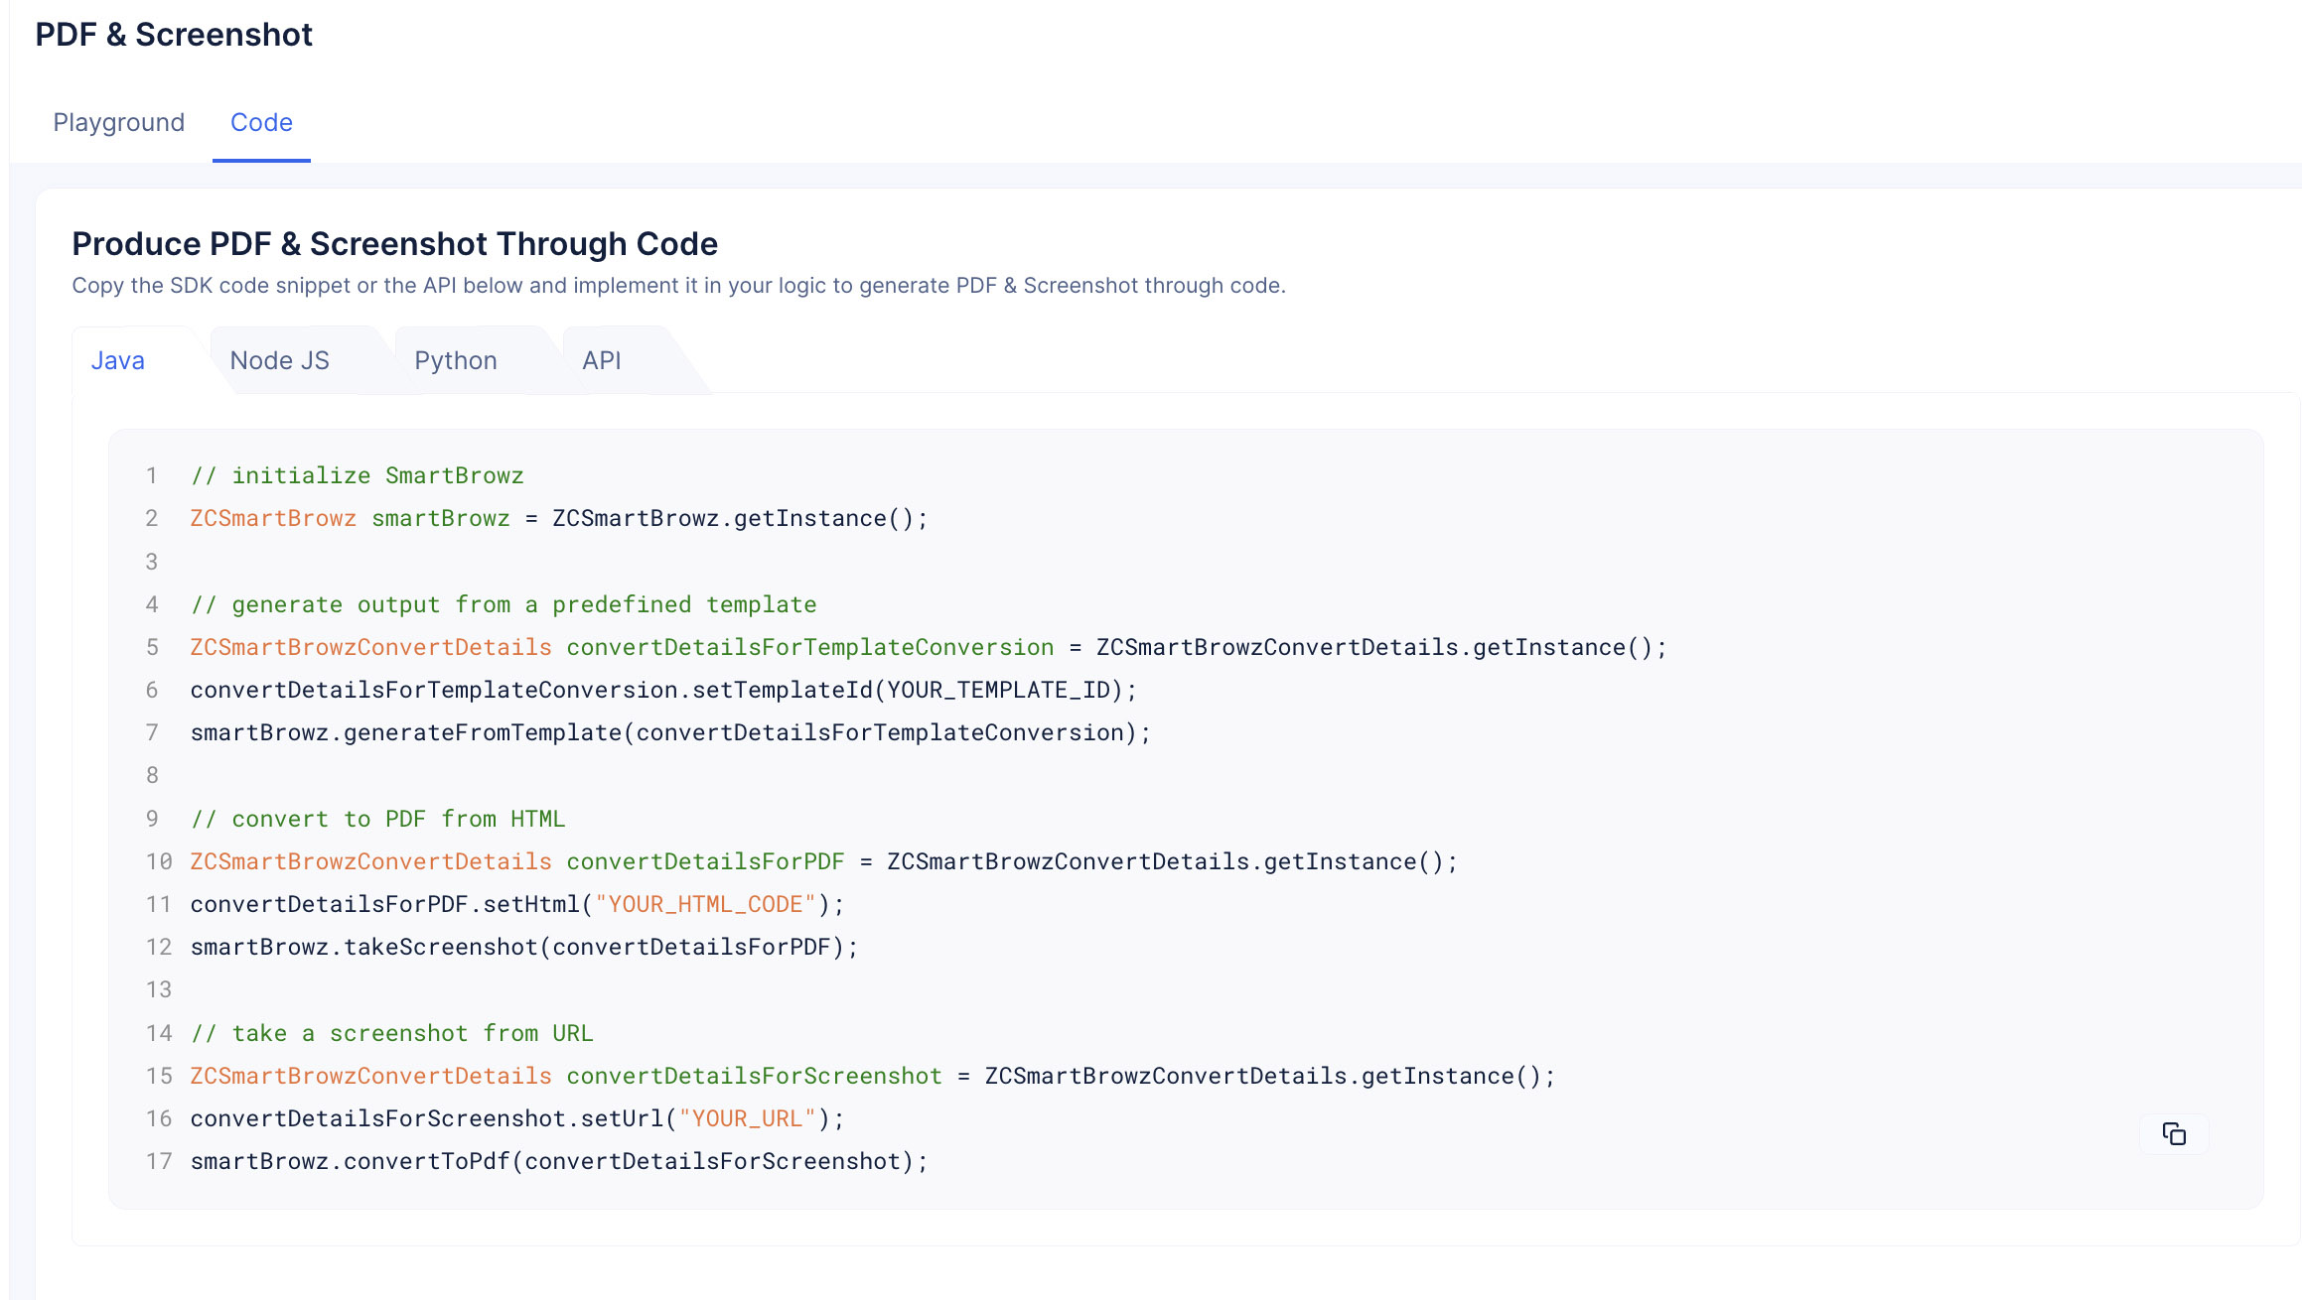This screenshot has width=2302, height=1300.
Task: Select the Code tab
Action: click(x=261, y=122)
